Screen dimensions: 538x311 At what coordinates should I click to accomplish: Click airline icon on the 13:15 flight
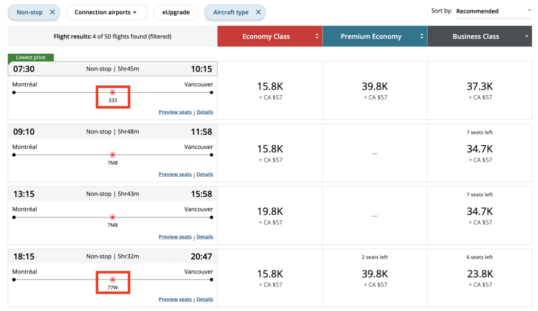click(x=112, y=217)
